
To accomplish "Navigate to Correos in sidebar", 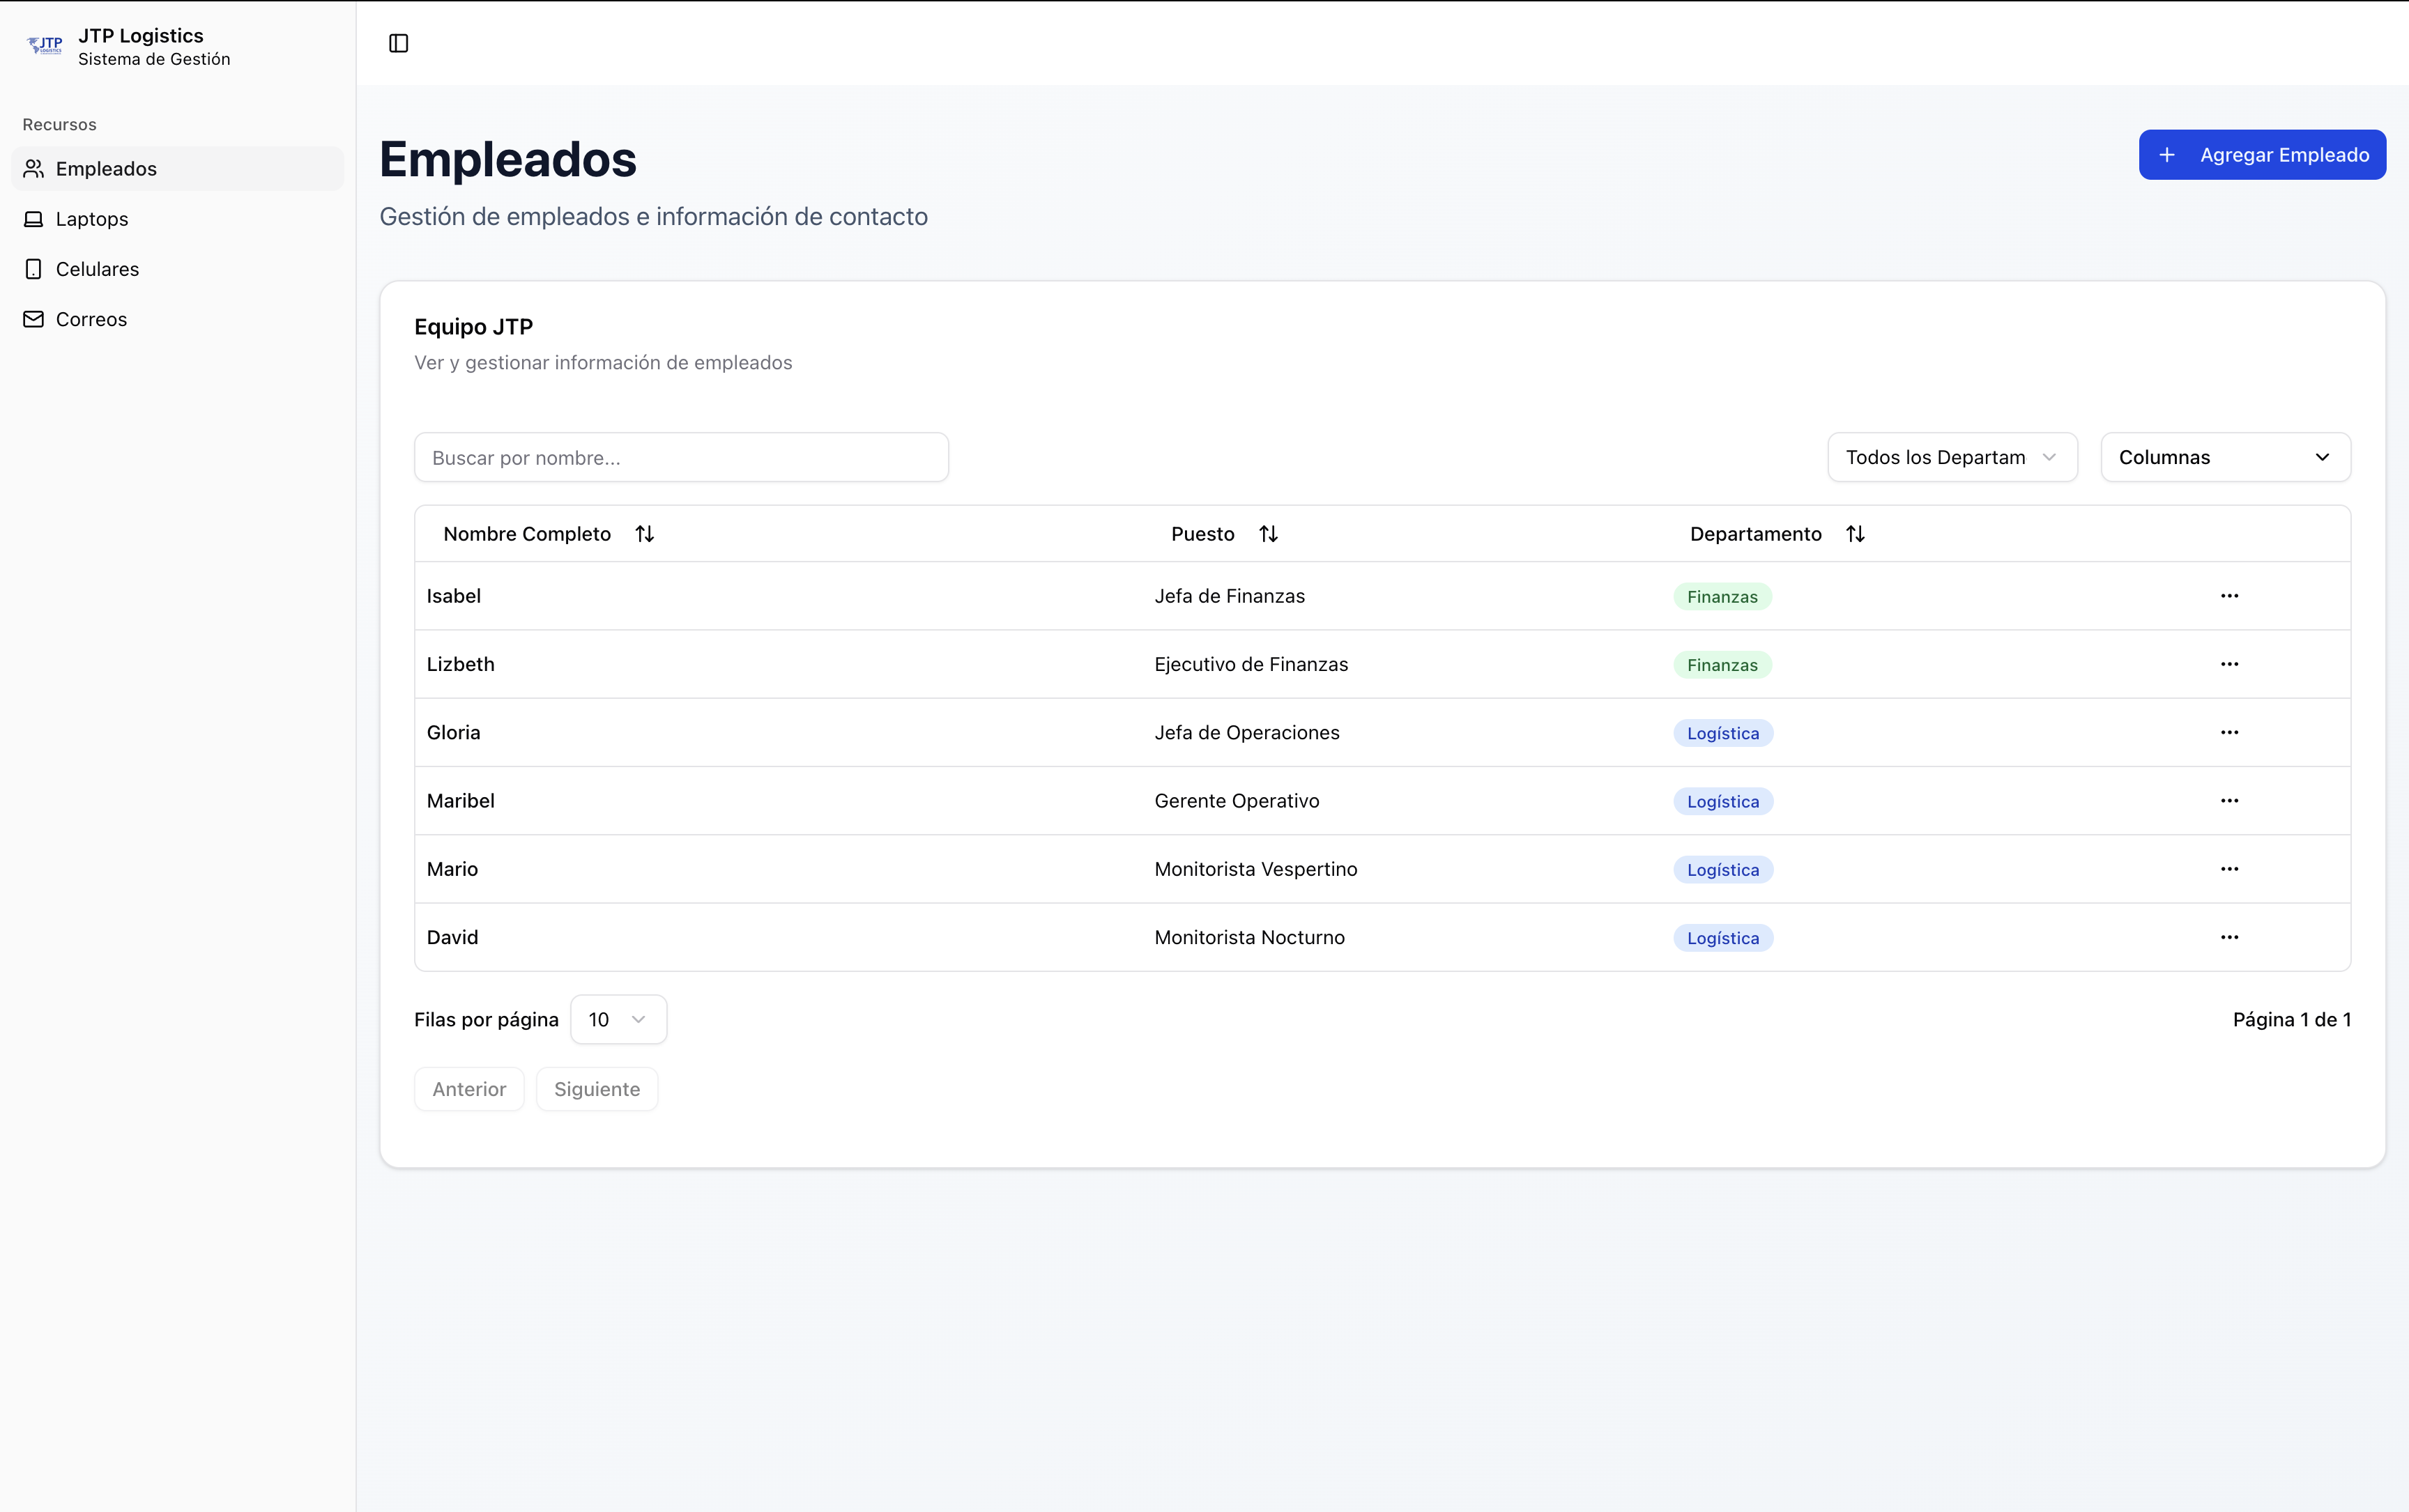I will point(91,319).
